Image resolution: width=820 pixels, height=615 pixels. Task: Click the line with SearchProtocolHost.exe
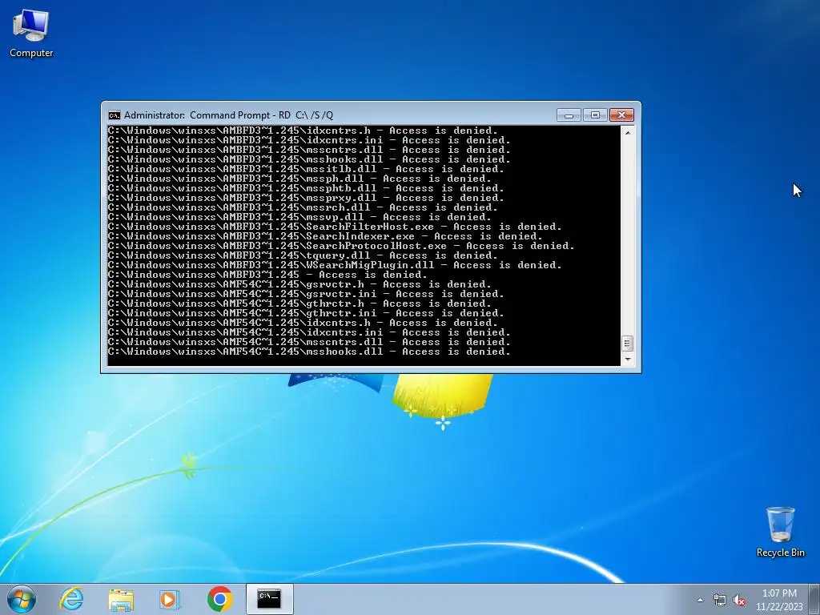pos(341,246)
